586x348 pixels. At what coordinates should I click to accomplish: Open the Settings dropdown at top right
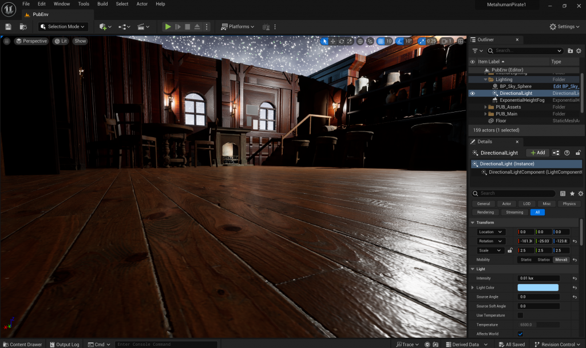coord(564,26)
